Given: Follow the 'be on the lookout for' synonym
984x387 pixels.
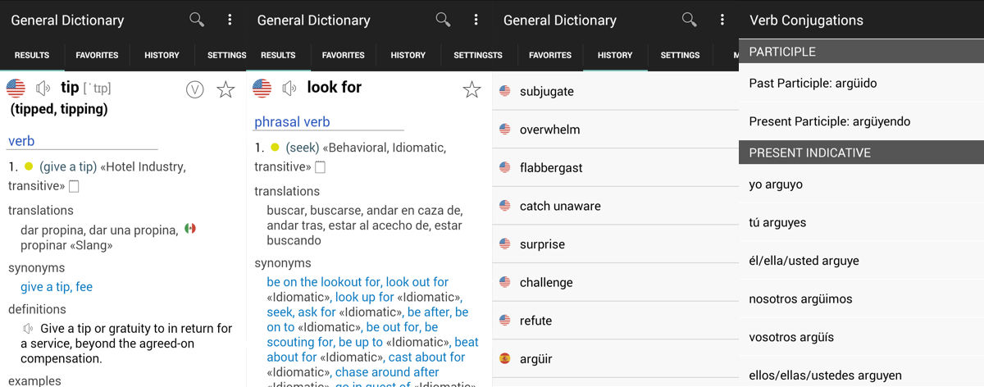Looking at the screenshot, I should coord(324,282).
